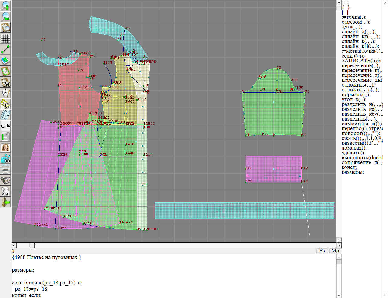Toggle the grid display tool
Viewport: 388px width, 298px height.
pos(5,38)
